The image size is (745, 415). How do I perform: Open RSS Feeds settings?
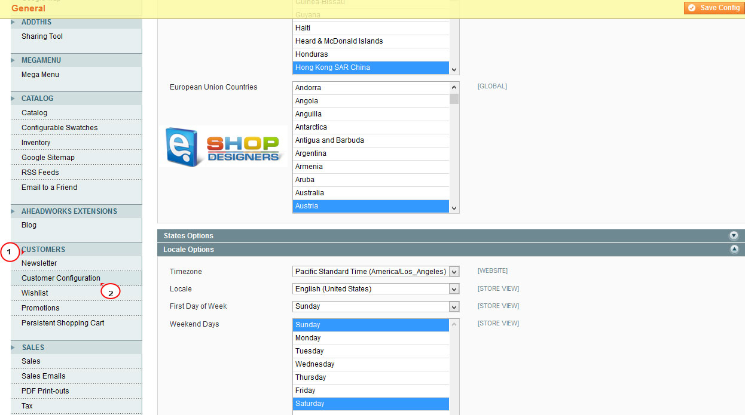pos(40,173)
